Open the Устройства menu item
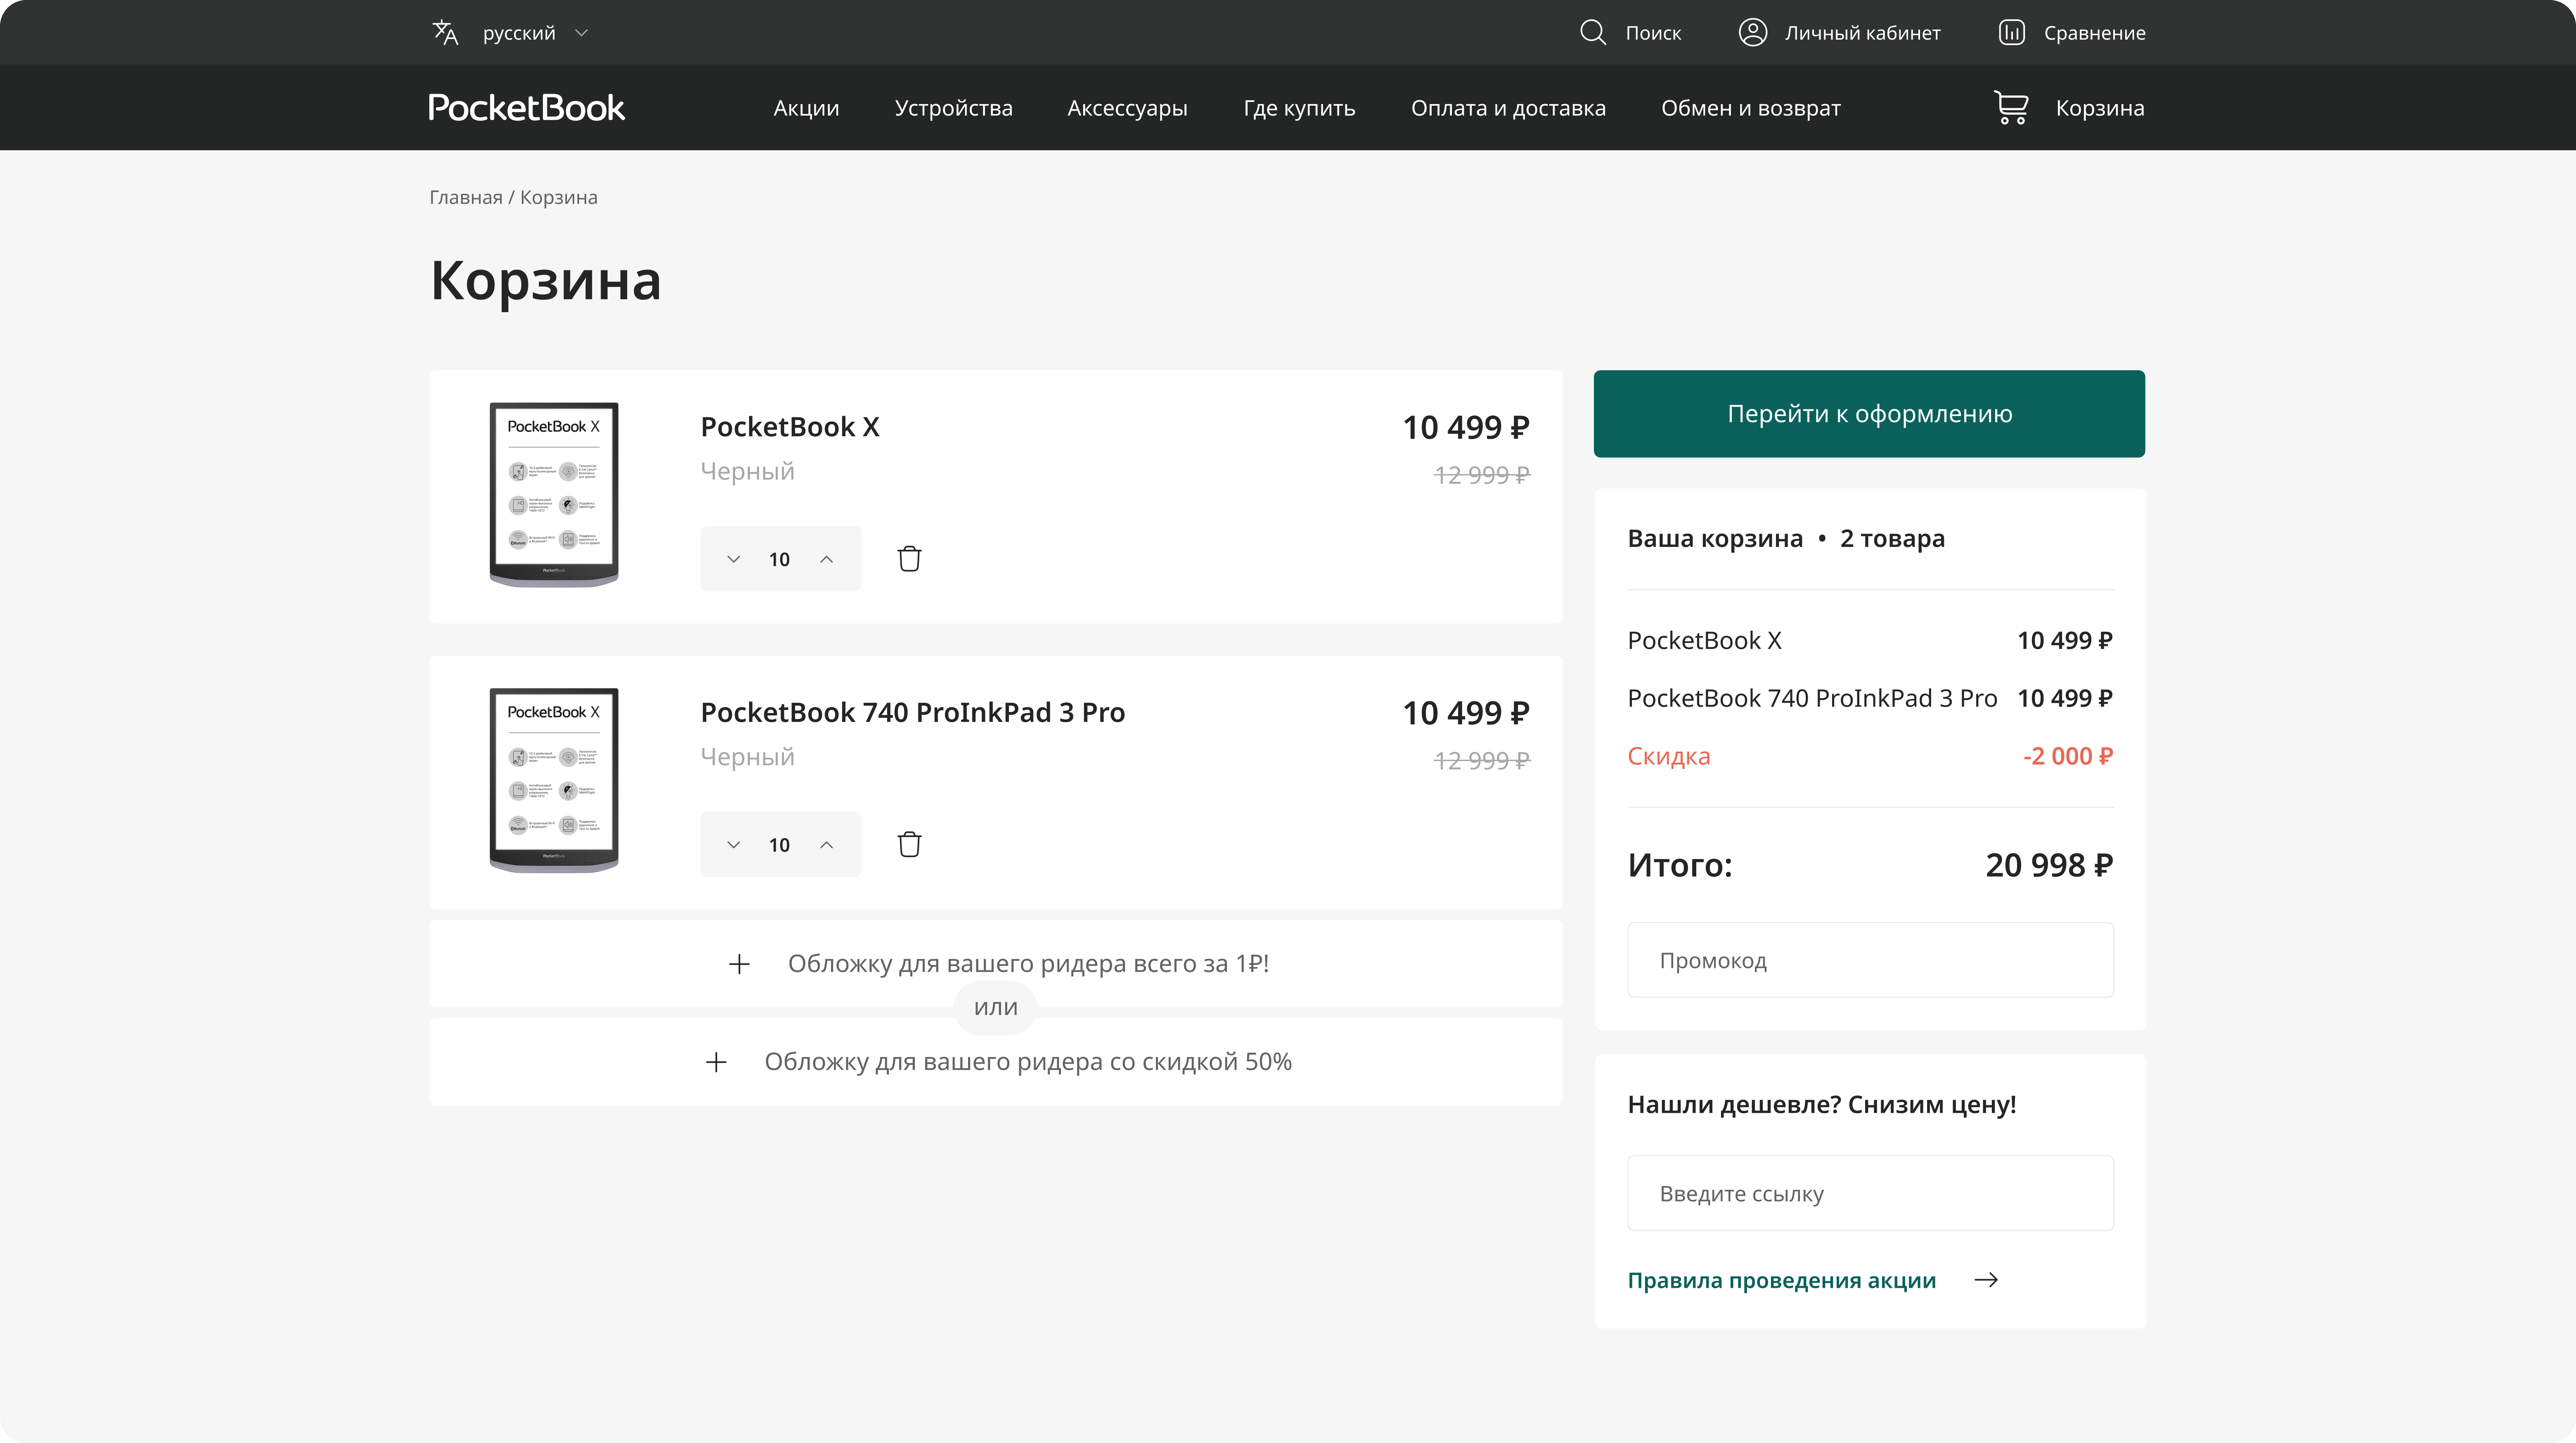 coord(954,108)
